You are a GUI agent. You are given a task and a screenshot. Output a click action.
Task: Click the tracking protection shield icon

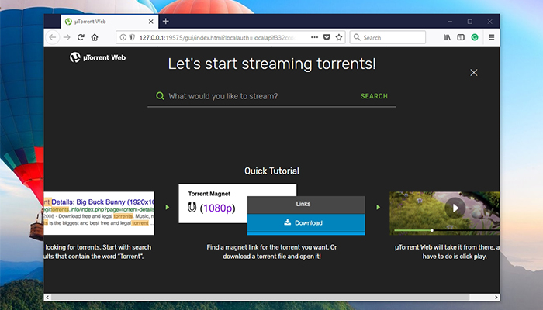132,37
